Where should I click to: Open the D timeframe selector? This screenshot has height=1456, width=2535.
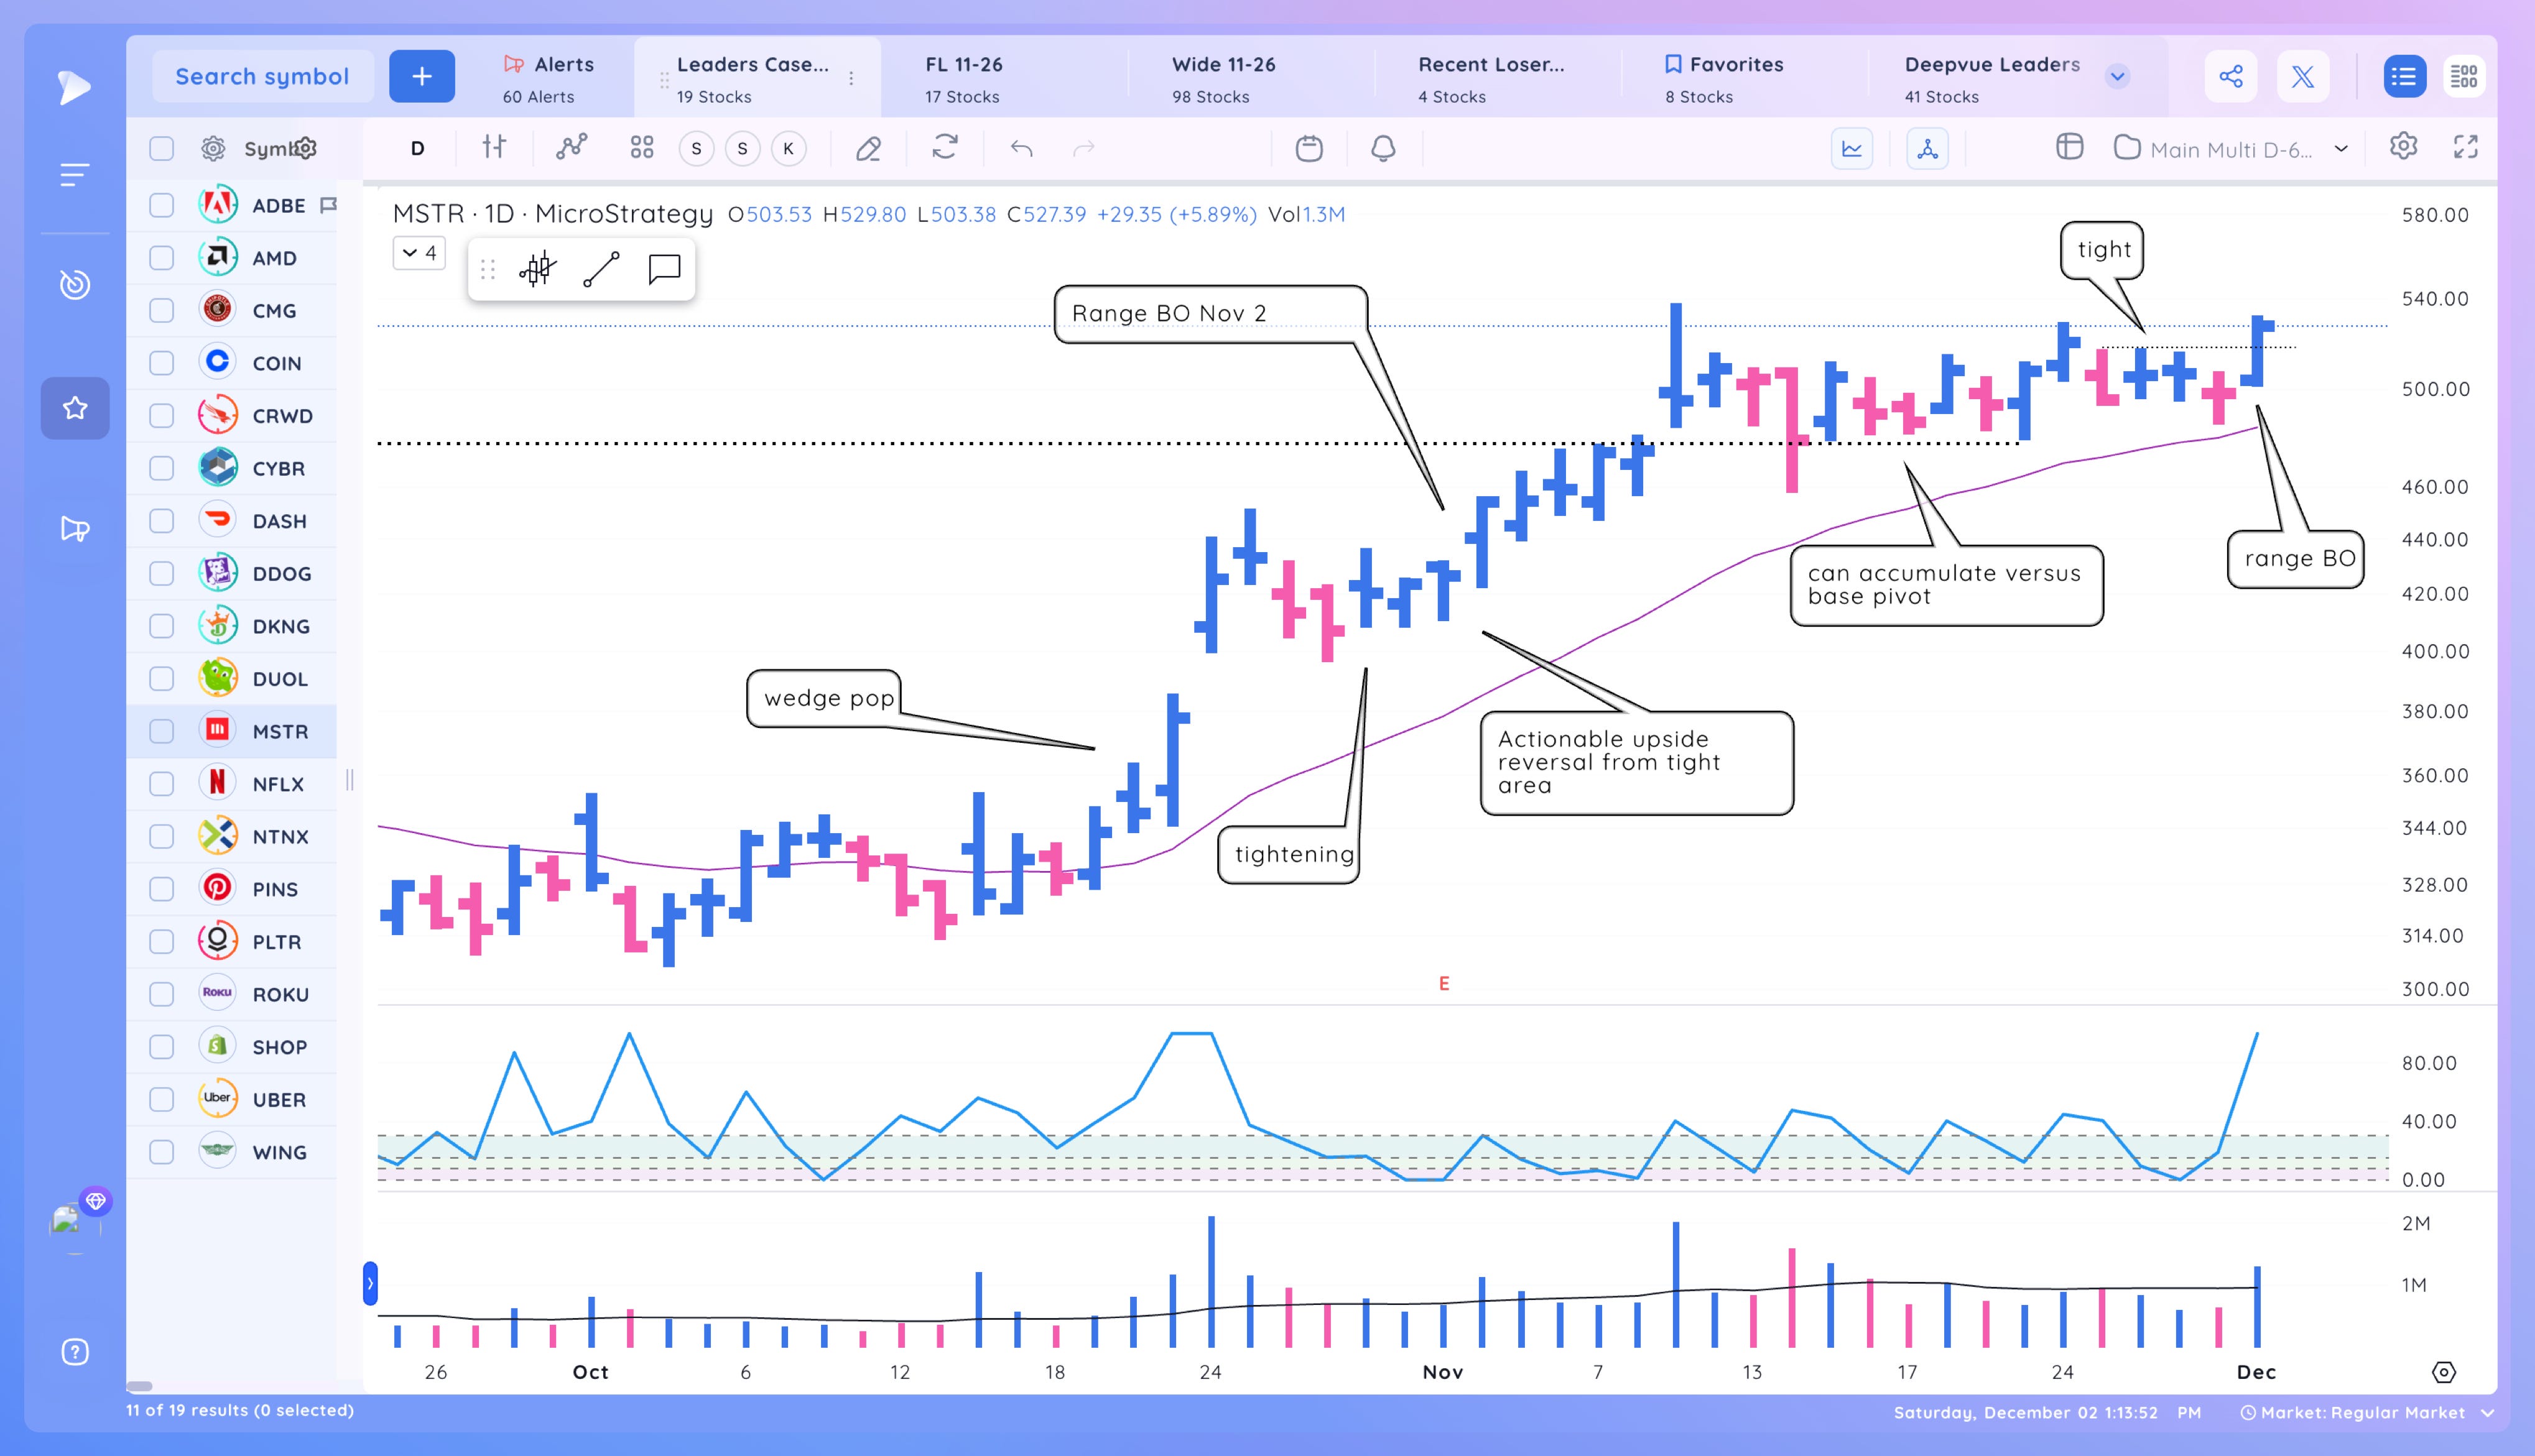tap(417, 149)
